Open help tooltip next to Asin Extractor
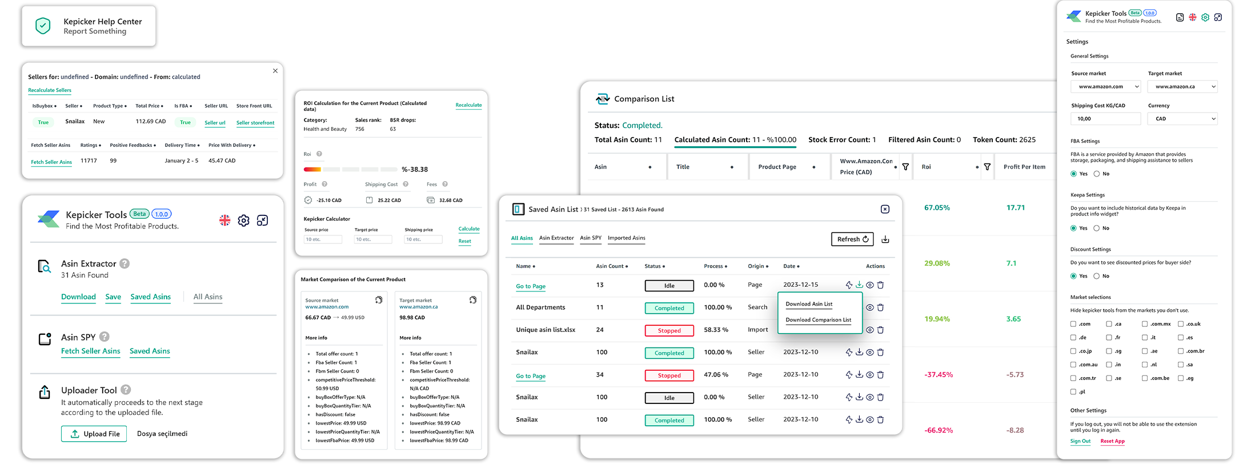The height and width of the screenshot is (468, 1251). click(125, 263)
